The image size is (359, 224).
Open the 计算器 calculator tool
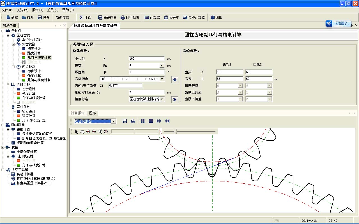coord(152,17)
